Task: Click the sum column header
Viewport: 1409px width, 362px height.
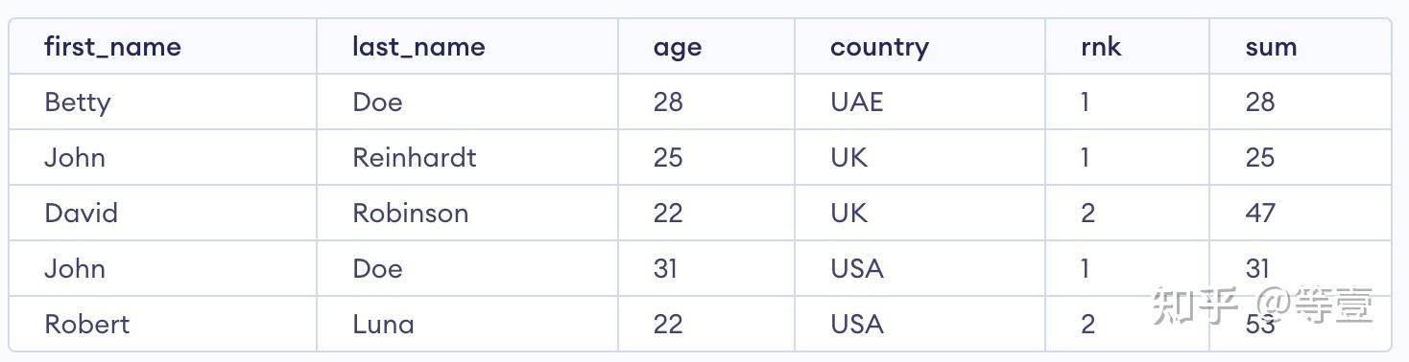Action: pyautogui.click(x=1271, y=47)
